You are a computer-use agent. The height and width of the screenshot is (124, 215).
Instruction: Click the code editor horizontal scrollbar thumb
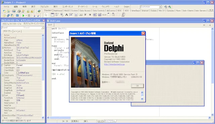click(x=60, y=118)
